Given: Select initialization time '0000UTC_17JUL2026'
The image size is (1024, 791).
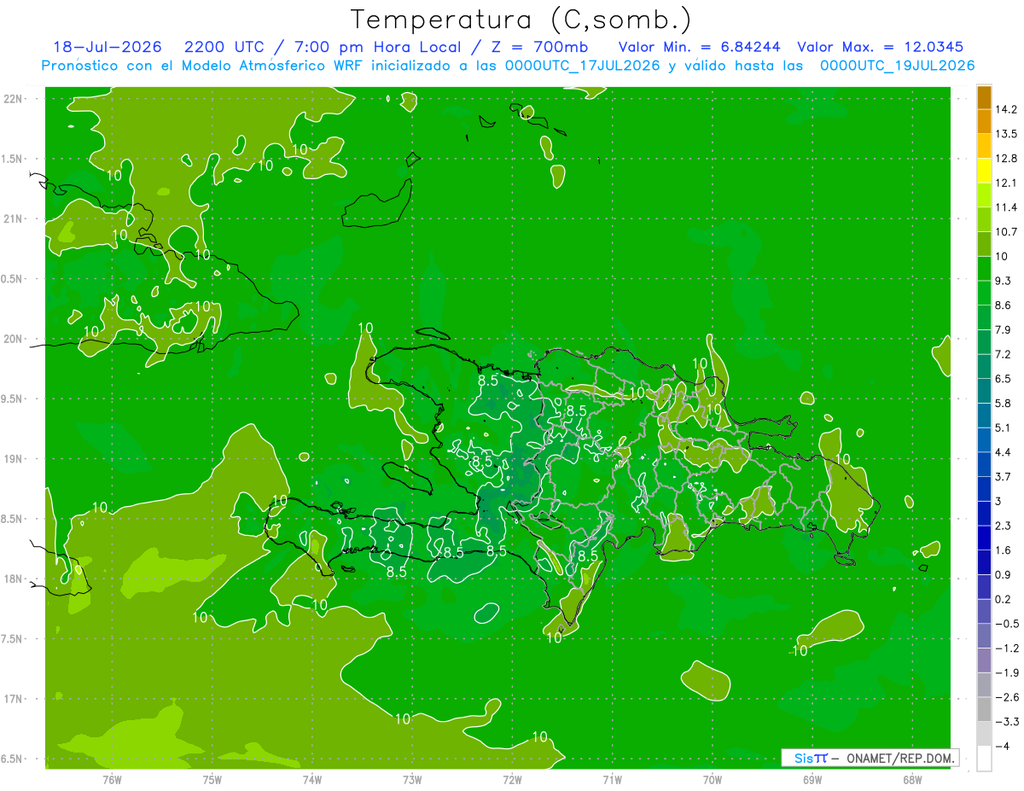Looking at the screenshot, I should [582, 66].
